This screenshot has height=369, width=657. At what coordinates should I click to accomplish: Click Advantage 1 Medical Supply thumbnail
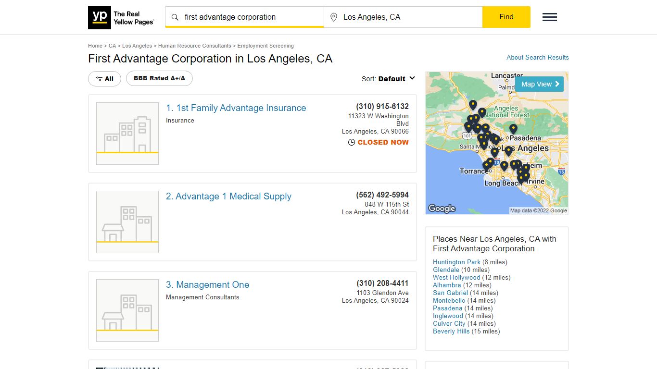[x=127, y=222]
